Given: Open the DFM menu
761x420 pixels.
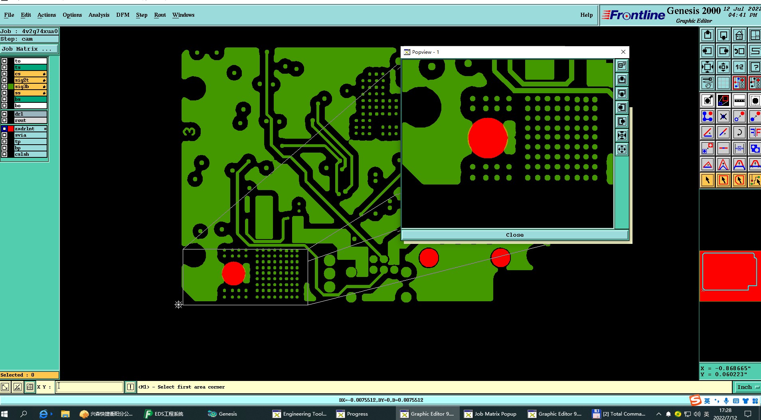Looking at the screenshot, I should 123,15.
